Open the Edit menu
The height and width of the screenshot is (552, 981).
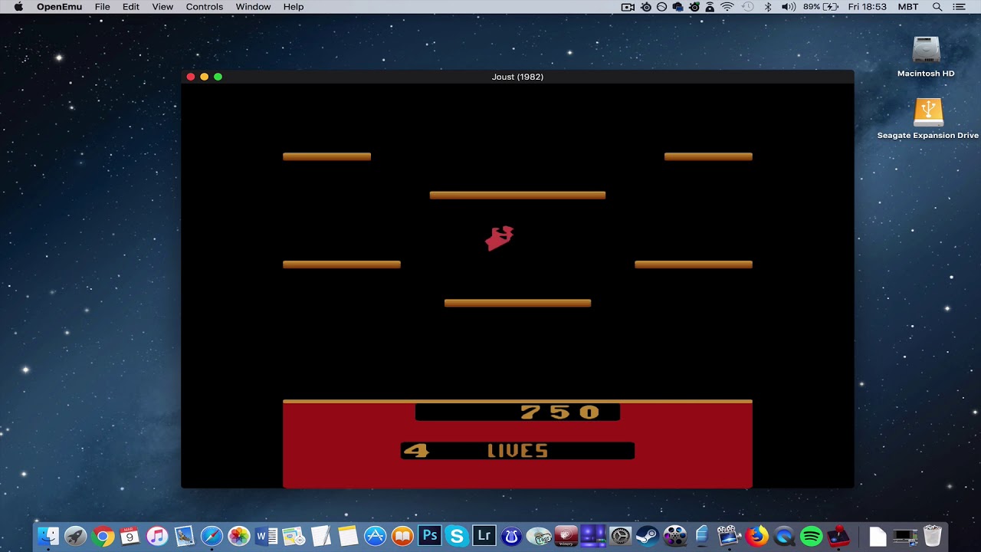[x=131, y=7]
